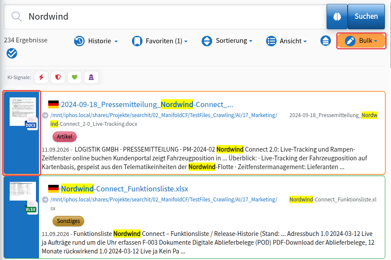Click the arrow icon before the Funktionsliste path

point(45,200)
